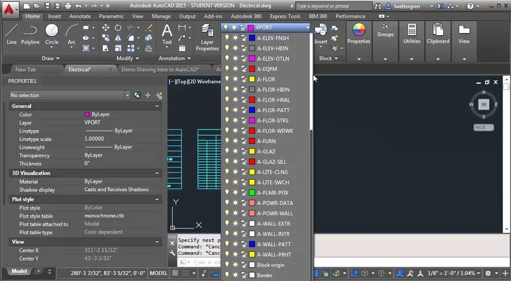Image resolution: width=511 pixels, height=281 pixels.
Task: Select the Text annotation tool
Action: [x=167, y=34]
